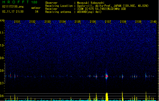Click the 0.6 kHz axis label
Screen dimensions: 159x101
click(2, 96)
